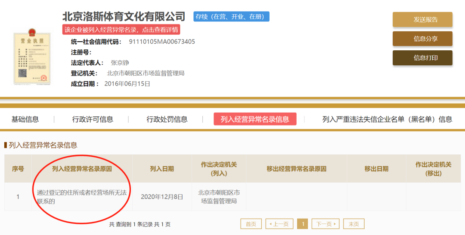Viewport: 465px width, 235px height.
Task: Click the 下一页 pagination button
Action: (x=325, y=224)
